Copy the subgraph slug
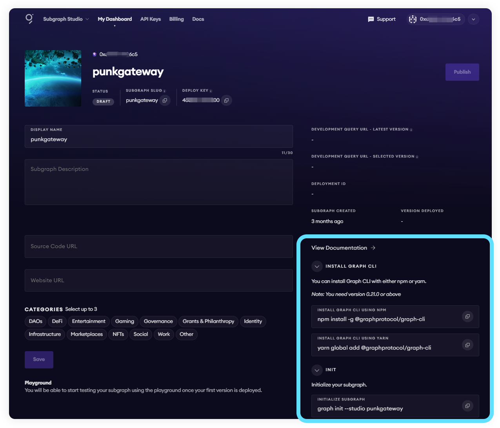The width and height of the screenshot is (500, 428). click(165, 100)
